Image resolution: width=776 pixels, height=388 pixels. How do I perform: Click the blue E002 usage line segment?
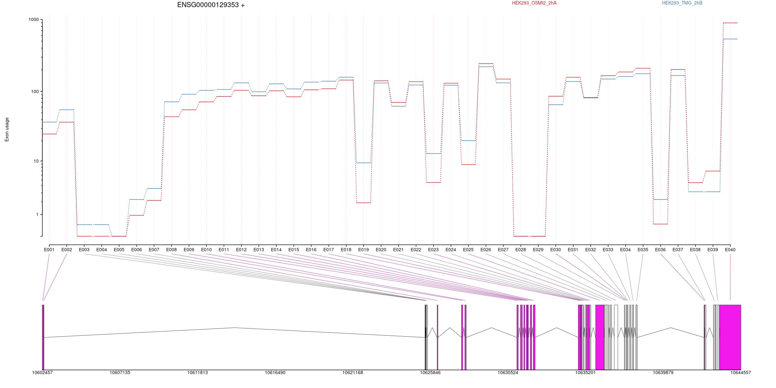pos(67,110)
